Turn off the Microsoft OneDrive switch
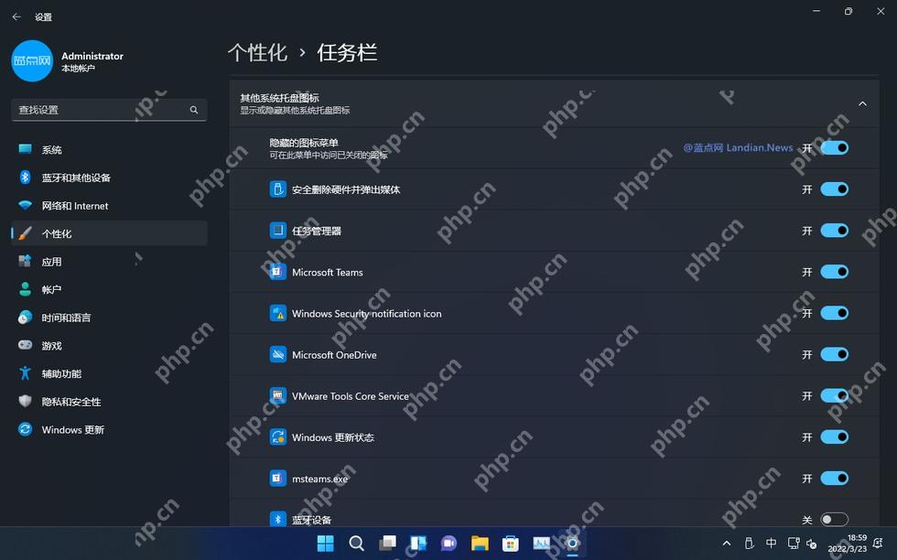 834,354
